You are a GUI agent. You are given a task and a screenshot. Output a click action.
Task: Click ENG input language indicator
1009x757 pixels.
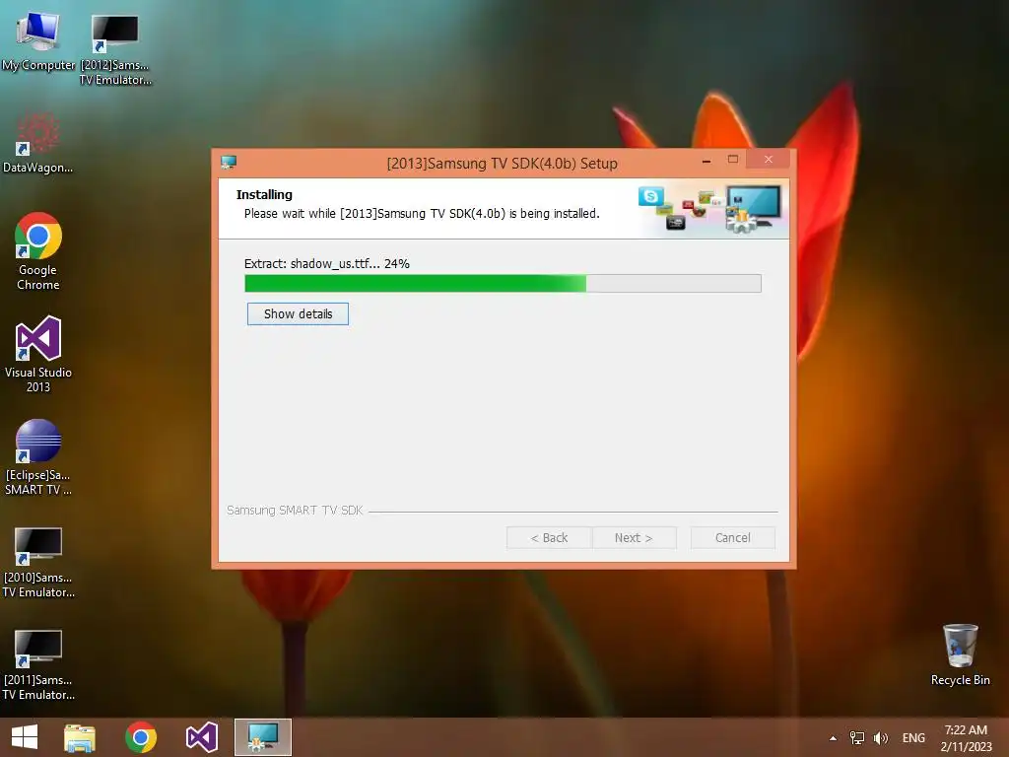pyautogui.click(x=913, y=738)
